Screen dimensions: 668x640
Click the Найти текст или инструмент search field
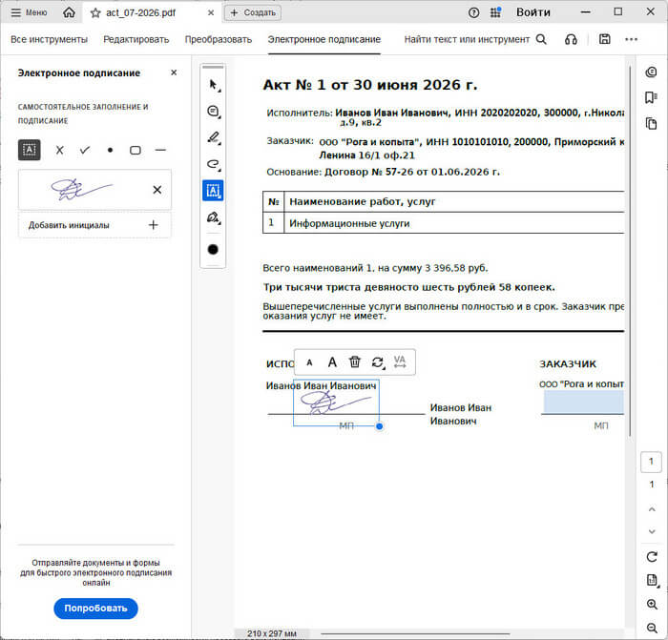pyautogui.click(x=475, y=39)
